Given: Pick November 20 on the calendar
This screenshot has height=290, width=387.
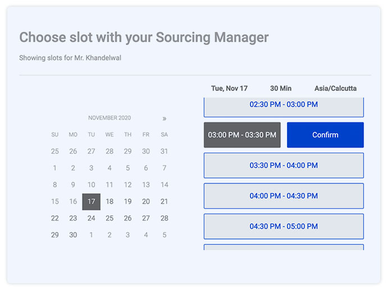Looking at the screenshot, I should (x=146, y=201).
